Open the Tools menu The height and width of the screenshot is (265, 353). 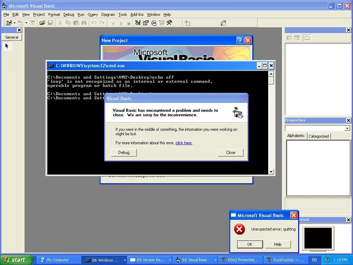[123, 14]
